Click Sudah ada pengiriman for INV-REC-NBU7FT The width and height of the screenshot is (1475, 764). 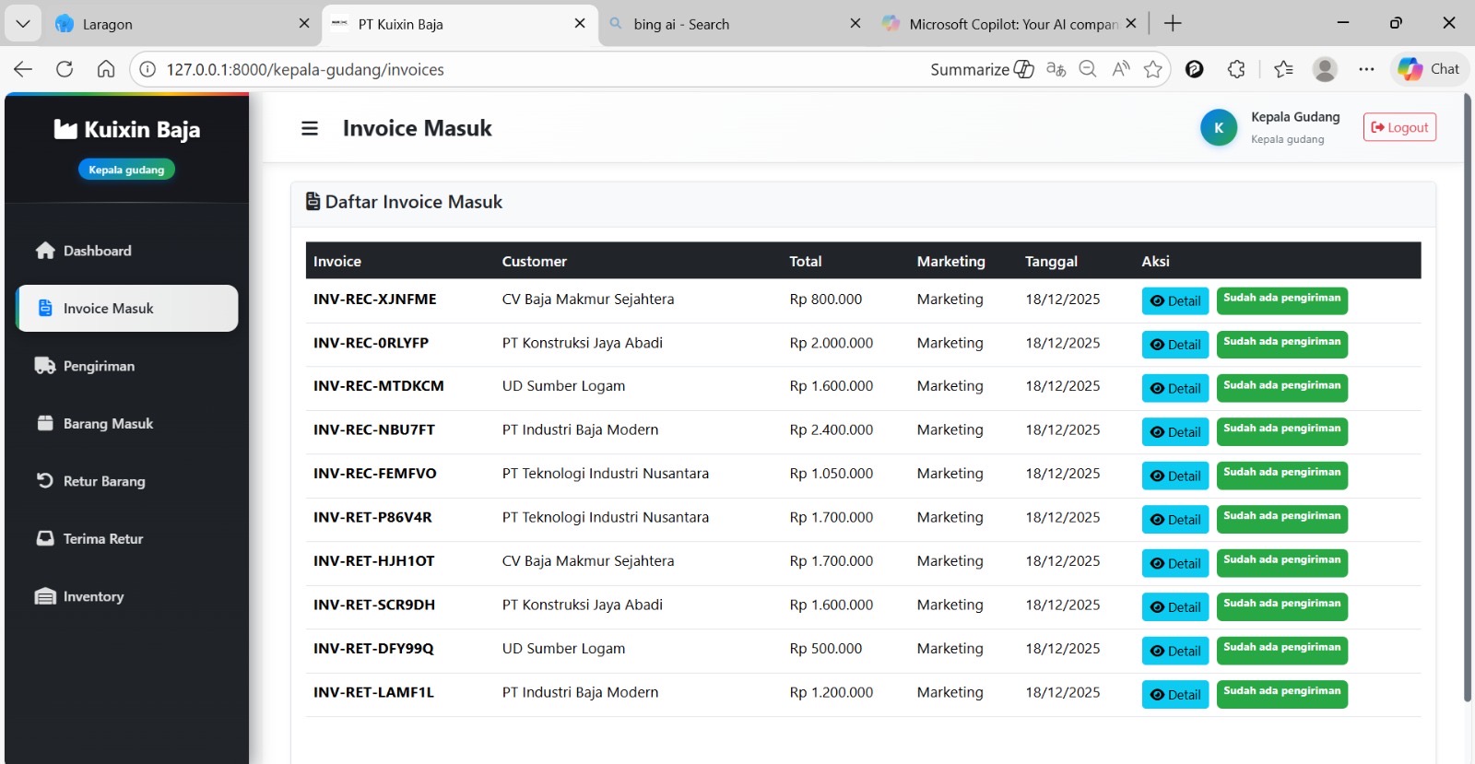pos(1281,431)
